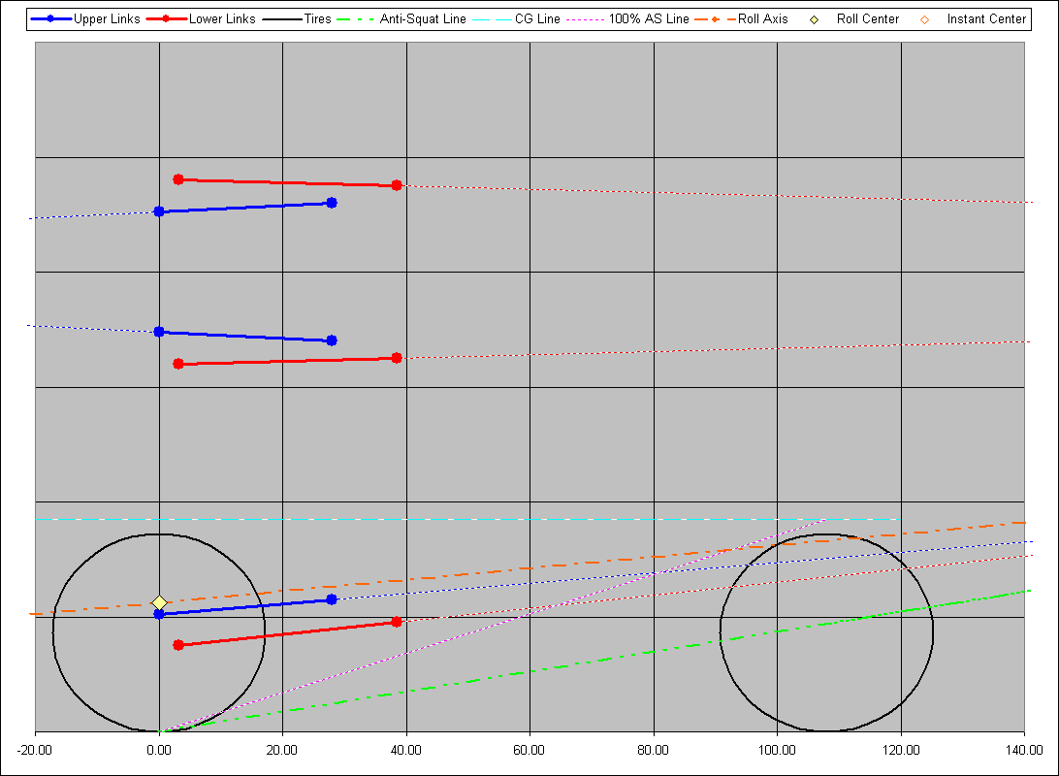Click the 140.00 axis label
The height and width of the screenshot is (776, 1059).
point(1024,751)
